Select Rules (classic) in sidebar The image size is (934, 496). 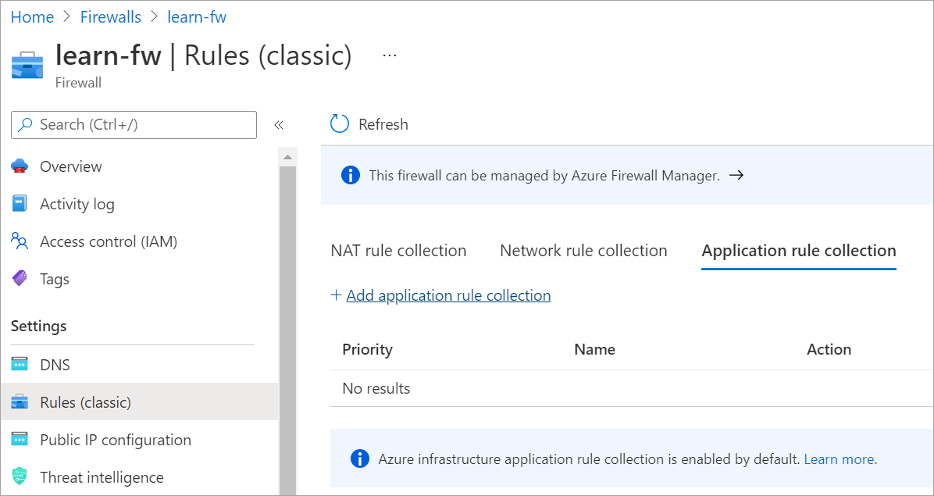coord(139,402)
